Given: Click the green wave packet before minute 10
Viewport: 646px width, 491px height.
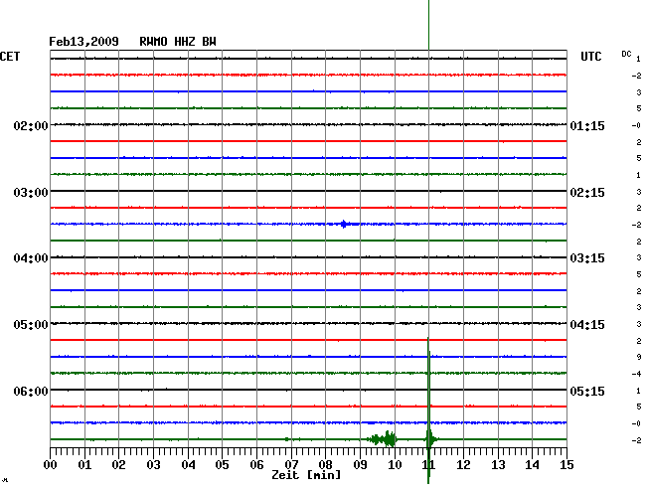Looking at the screenshot, I should 384,439.
